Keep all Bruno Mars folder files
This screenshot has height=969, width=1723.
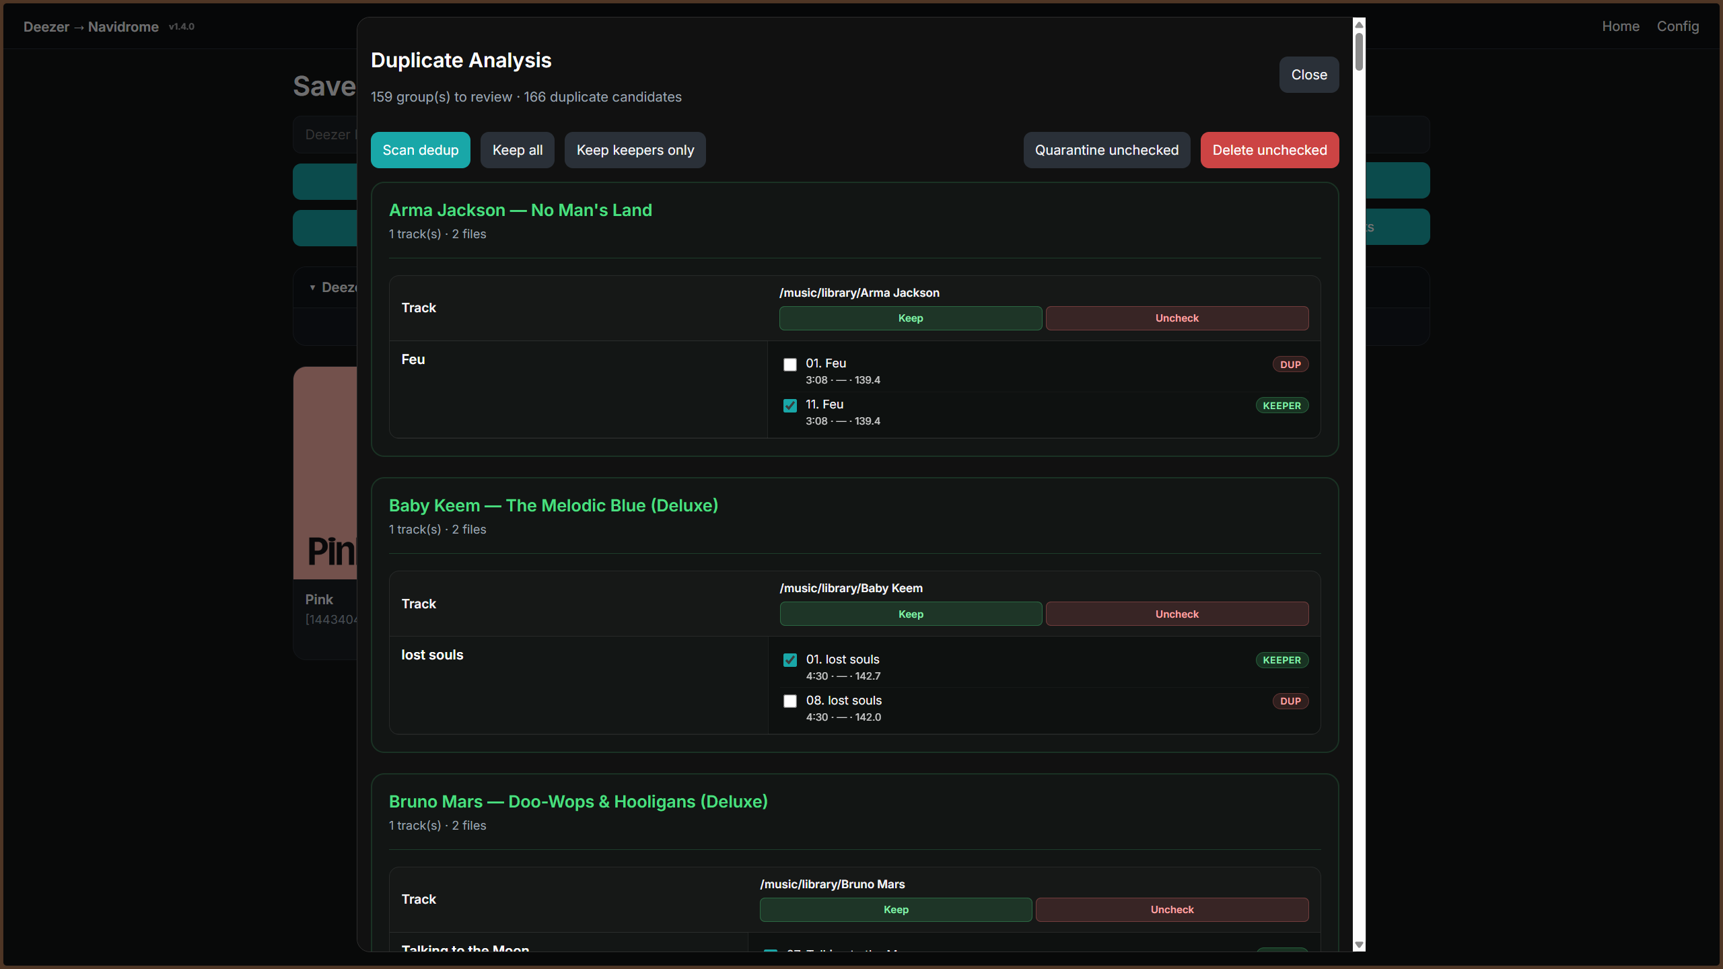tap(896, 910)
